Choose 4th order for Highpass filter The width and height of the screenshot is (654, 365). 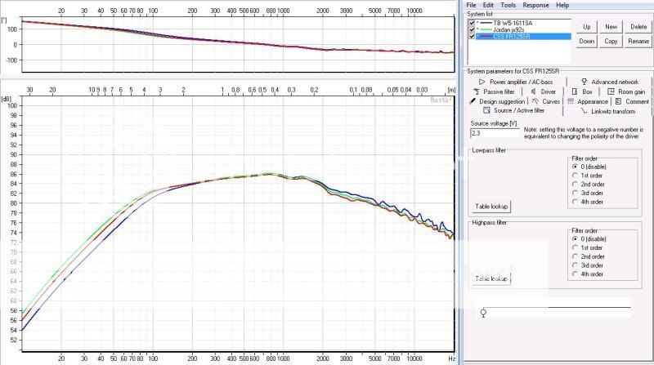point(575,274)
